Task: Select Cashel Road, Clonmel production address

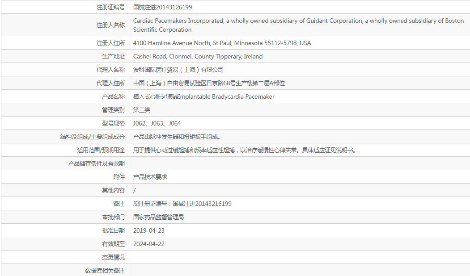Action: pos(198,56)
